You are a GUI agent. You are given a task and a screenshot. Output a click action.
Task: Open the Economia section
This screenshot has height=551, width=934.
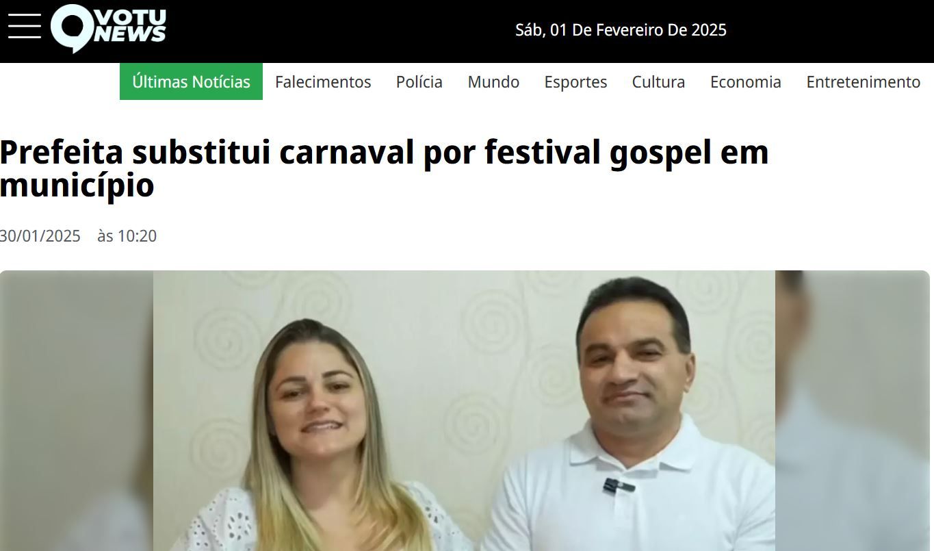(x=745, y=82)
